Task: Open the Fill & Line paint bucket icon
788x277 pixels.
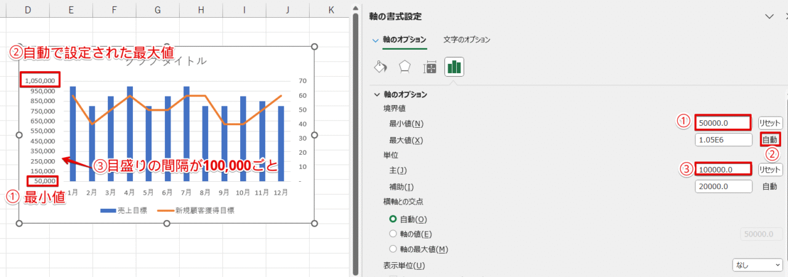Action: [381, 66]
